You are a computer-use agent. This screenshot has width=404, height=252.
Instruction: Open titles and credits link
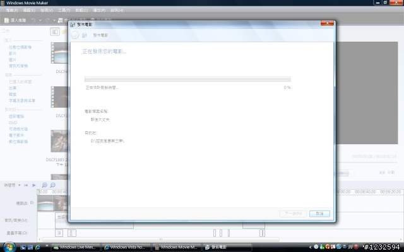tap(22, 101)
